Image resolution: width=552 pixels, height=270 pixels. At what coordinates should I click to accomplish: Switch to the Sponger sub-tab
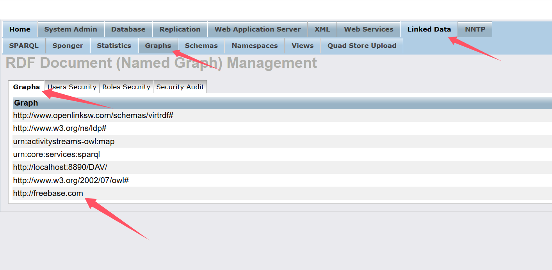[68, 46]
